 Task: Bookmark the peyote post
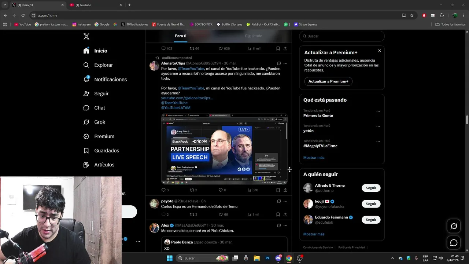(x=278, y=214)
